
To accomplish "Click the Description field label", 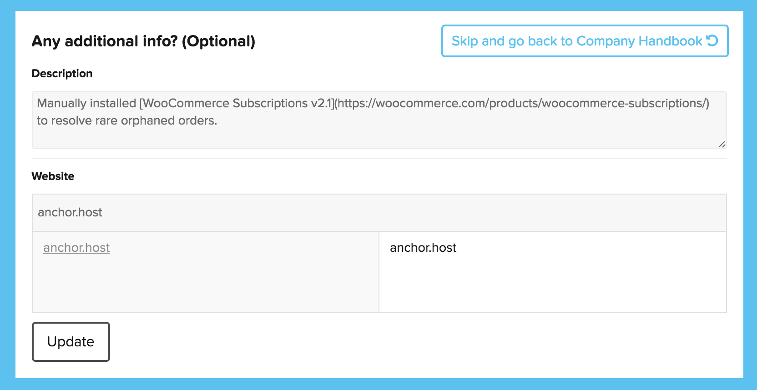I will click(62, 74).
